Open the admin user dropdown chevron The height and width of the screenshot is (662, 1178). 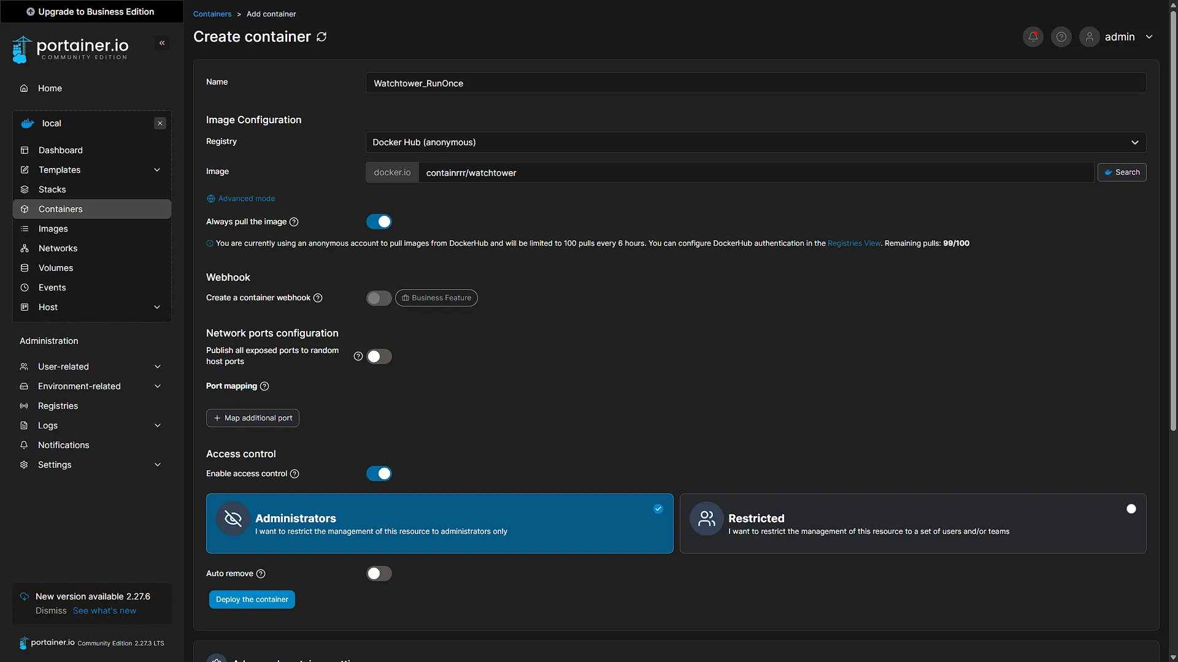coord(1149,37)
